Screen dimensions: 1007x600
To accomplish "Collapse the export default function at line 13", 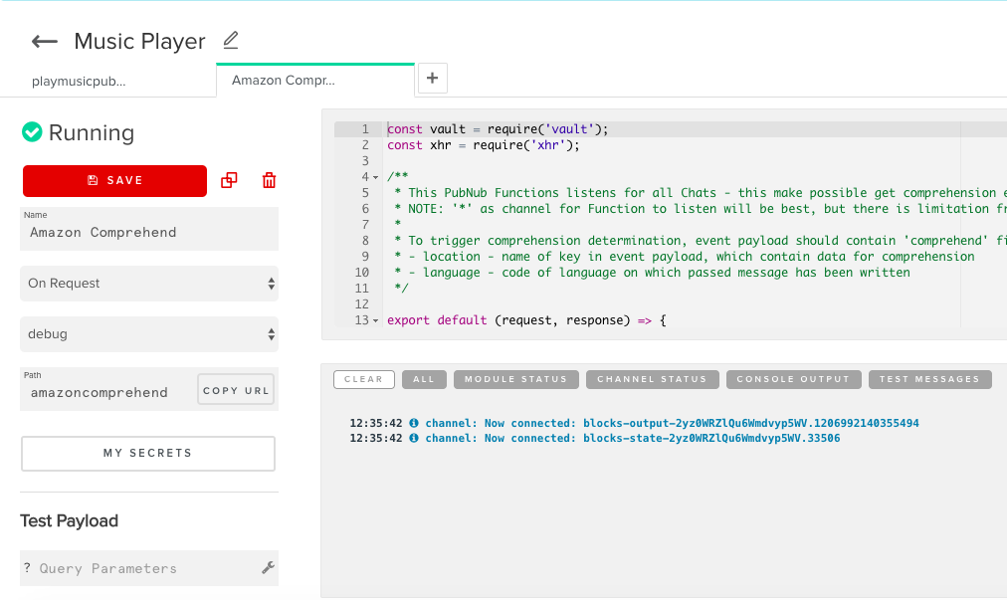I will tap(375, 320).
